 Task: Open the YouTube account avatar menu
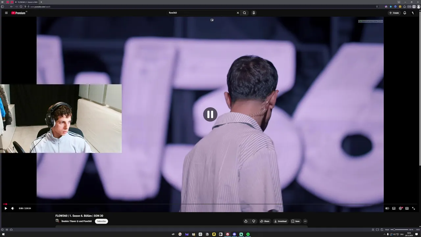click(413, 13)
